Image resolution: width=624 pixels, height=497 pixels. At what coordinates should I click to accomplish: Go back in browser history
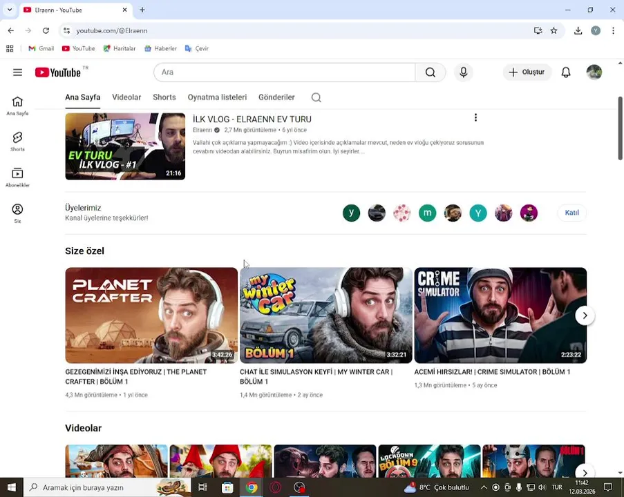click(x=11, y=30)
